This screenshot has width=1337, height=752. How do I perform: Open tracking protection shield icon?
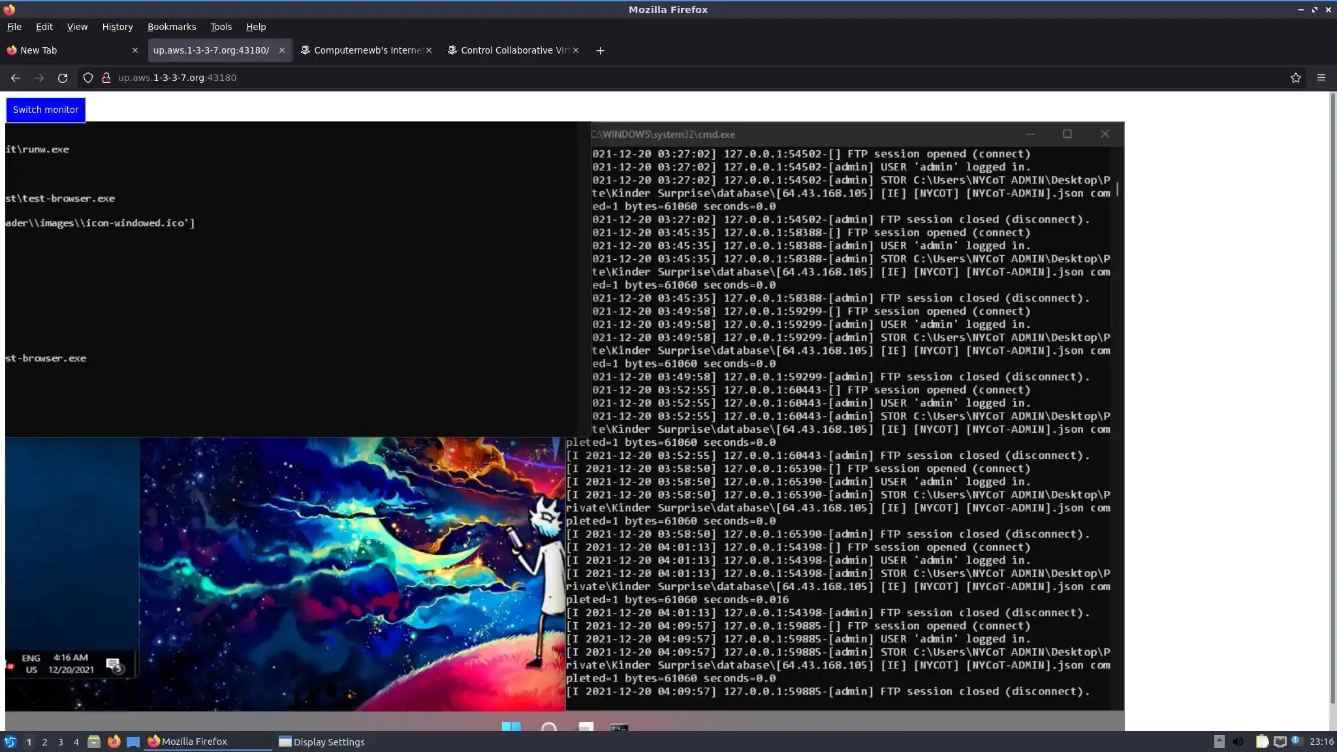pyautogui.click(x=88, y=78)
